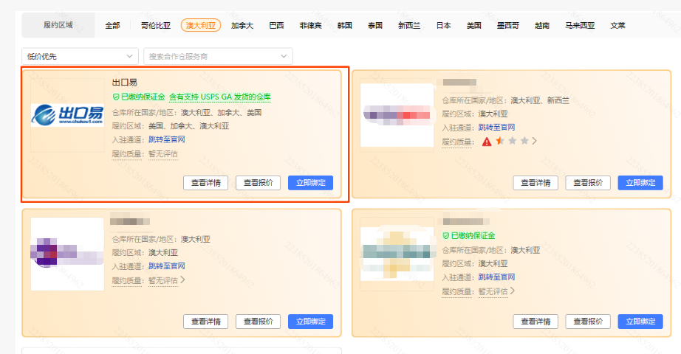This screenshot has width=681, height=354.
Task: Open the 低价优先 sort dropdown
Action: tap(81, 56)
